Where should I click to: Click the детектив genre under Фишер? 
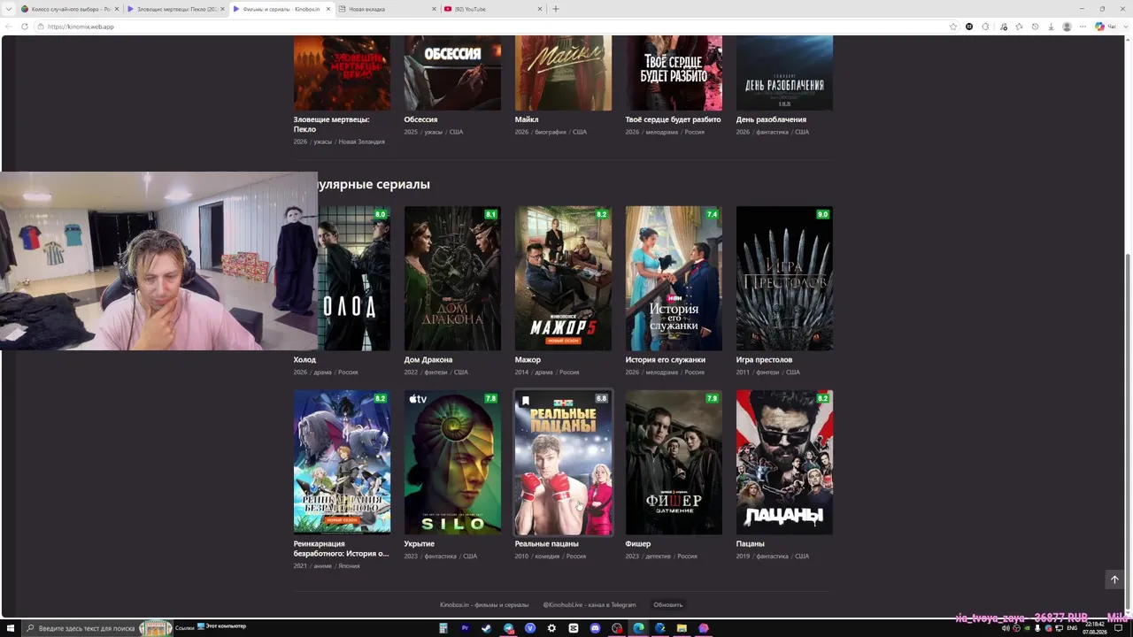click(x=659, y=556)
